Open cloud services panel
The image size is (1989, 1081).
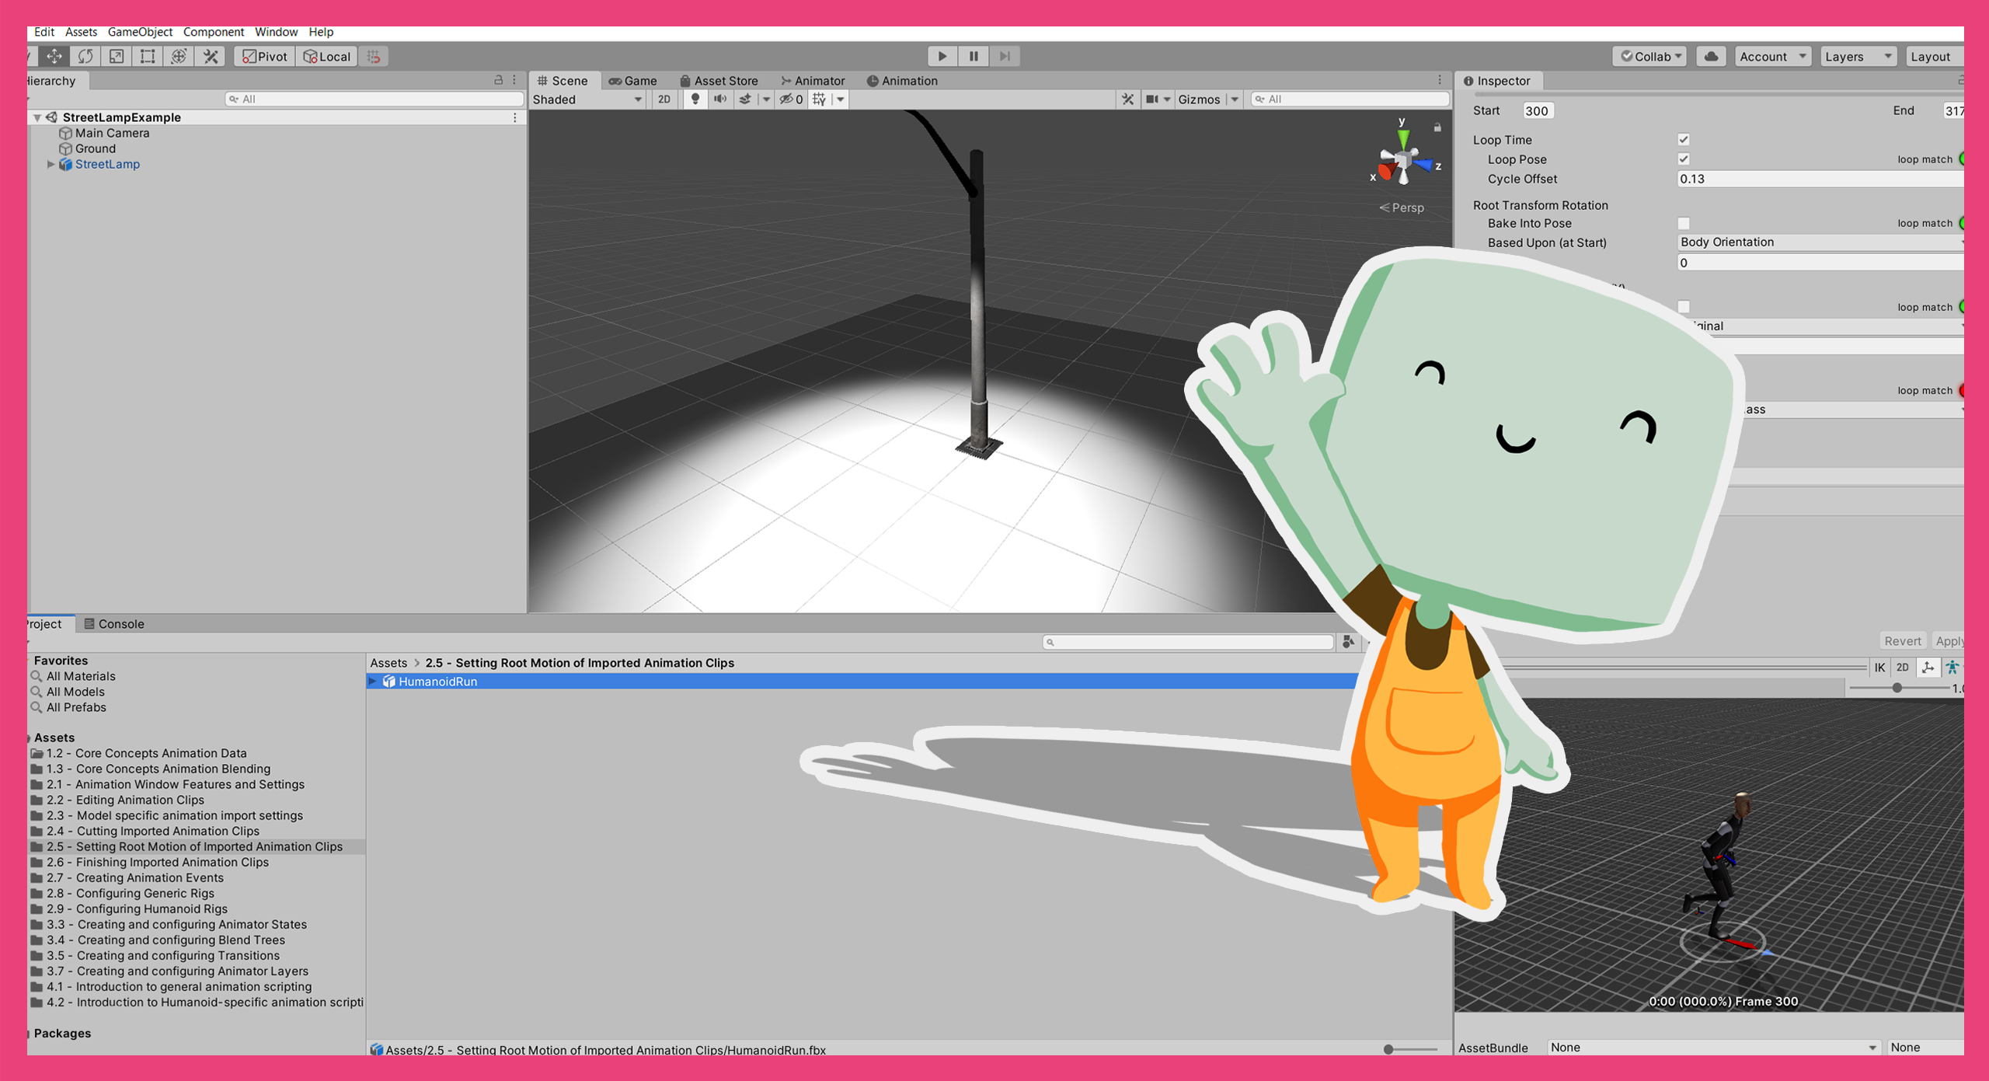tap(1711, 57)
